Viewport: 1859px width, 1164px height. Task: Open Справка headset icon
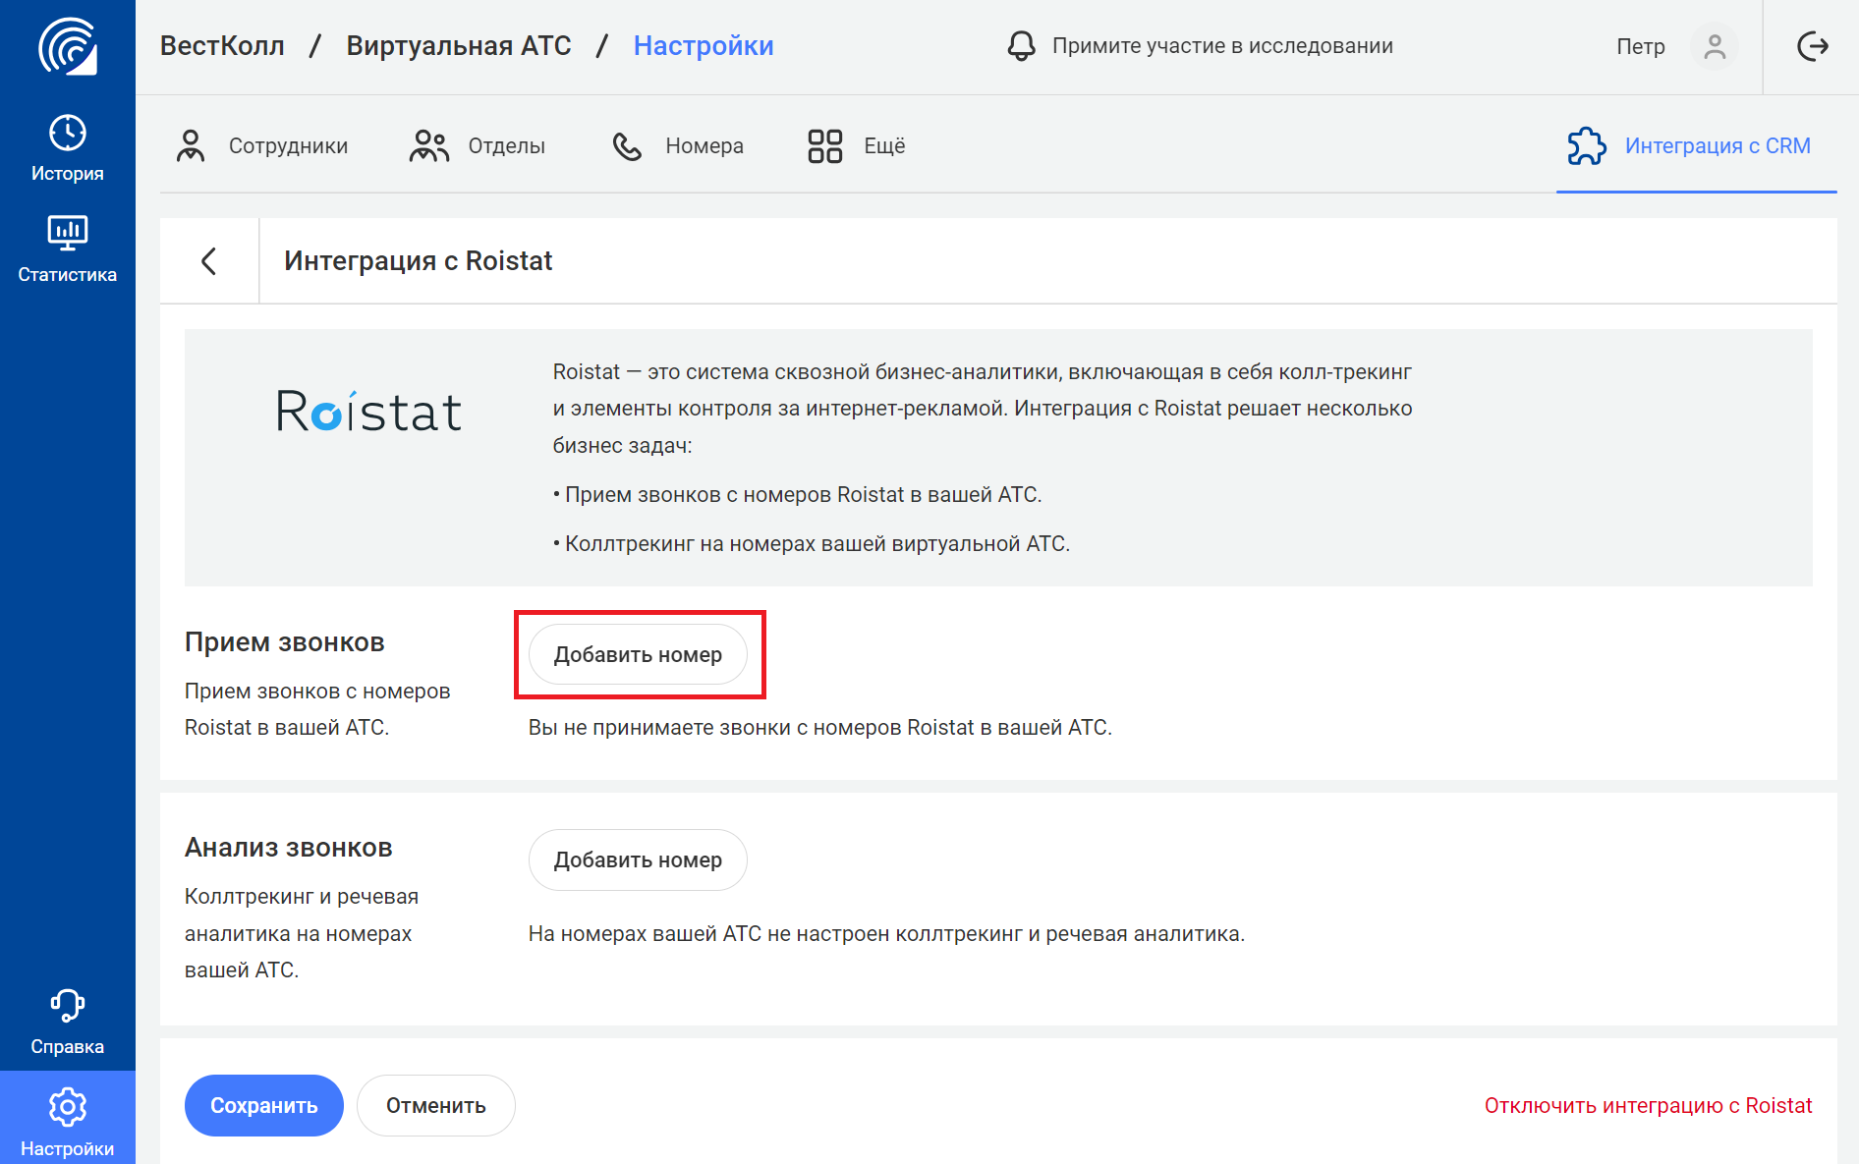(68, 1006)
